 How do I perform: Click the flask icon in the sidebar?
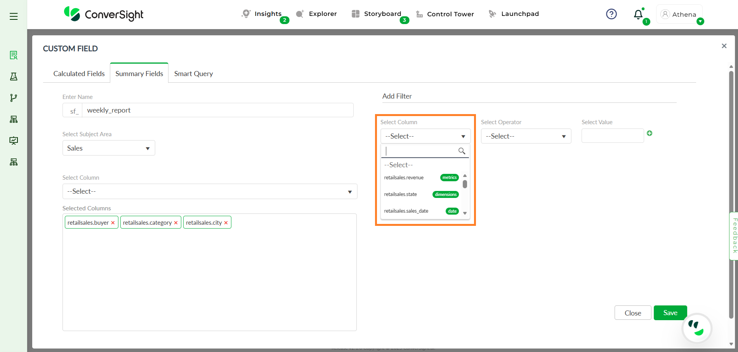click(x=14, y=76)
